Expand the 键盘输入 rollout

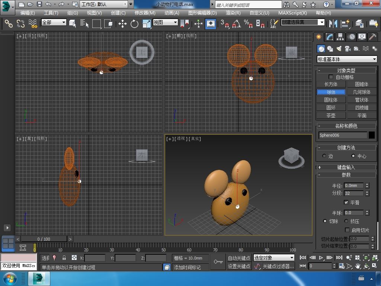(x=346, y=167)
